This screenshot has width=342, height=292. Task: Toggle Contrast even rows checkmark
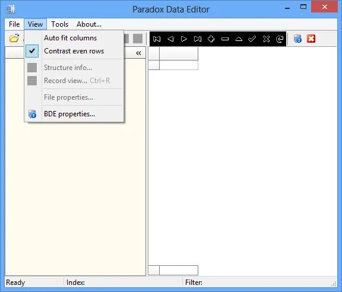click(x=32, y=51)
